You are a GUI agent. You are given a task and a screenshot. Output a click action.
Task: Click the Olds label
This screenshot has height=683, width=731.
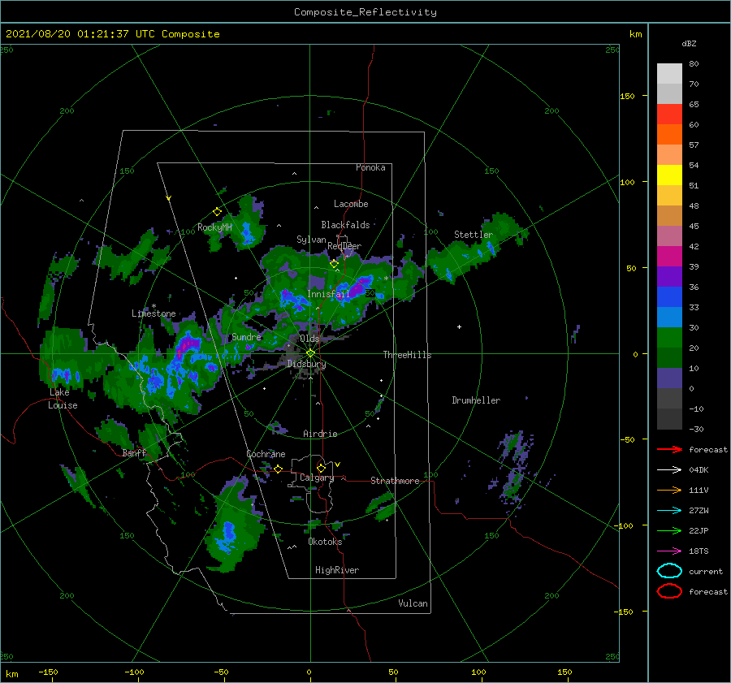click(309, 339)
